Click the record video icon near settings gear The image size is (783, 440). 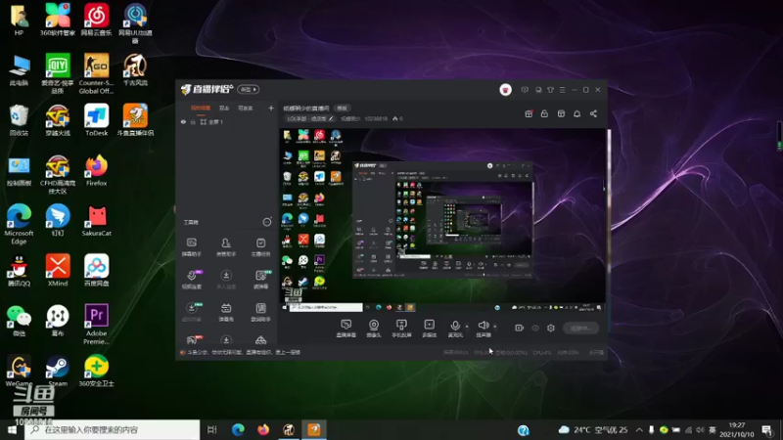[520, 328]
